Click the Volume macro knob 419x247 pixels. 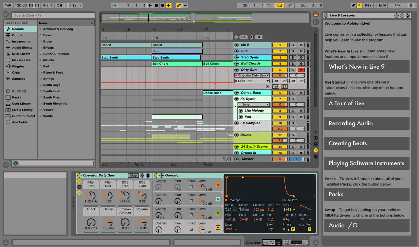tap(142, 223)
